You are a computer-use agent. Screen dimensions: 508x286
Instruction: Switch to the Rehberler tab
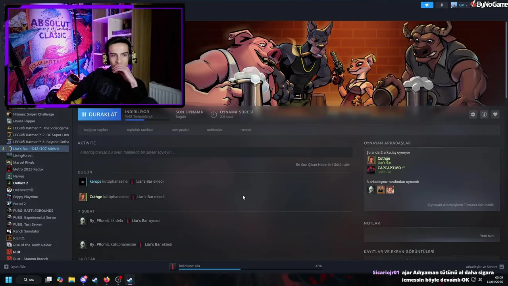[x=214, y=130]
